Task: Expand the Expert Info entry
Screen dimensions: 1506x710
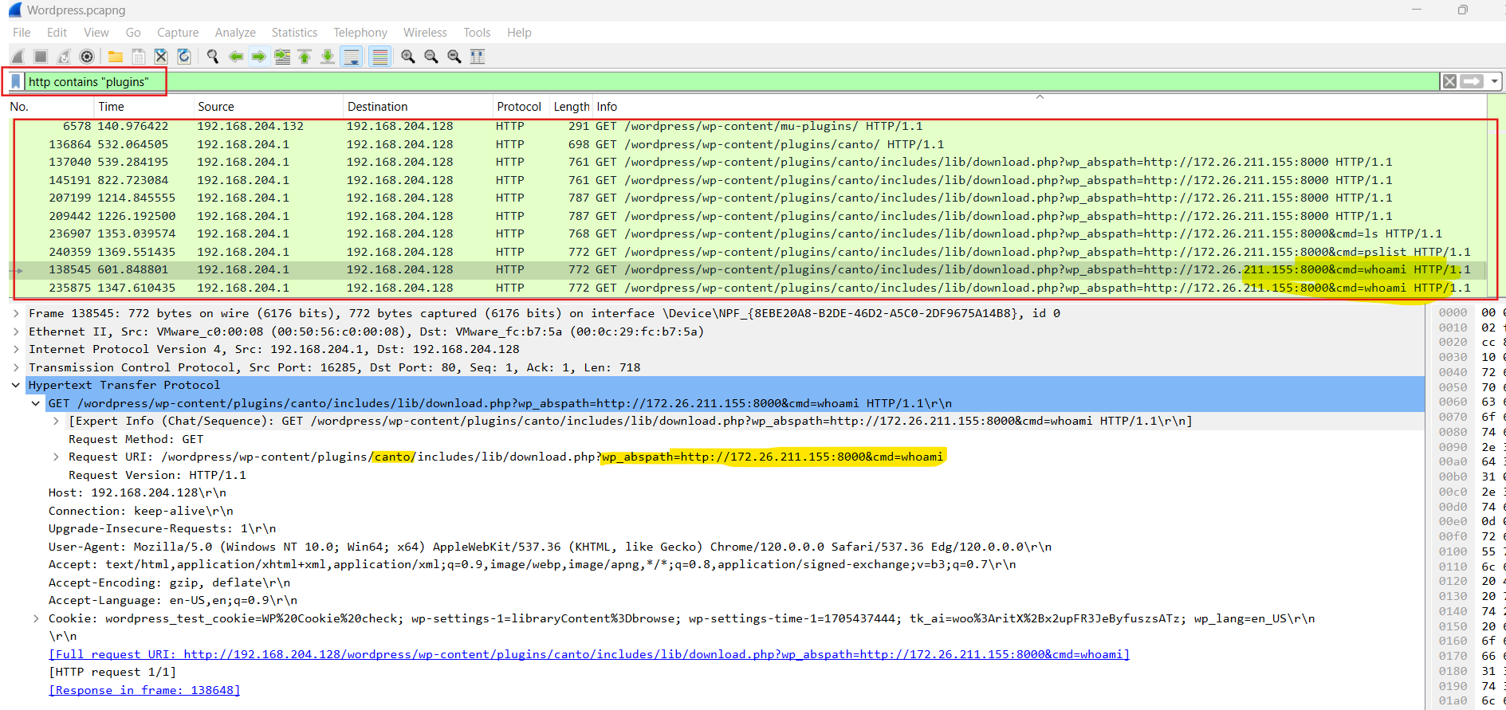Action: [x=56, y=422]
